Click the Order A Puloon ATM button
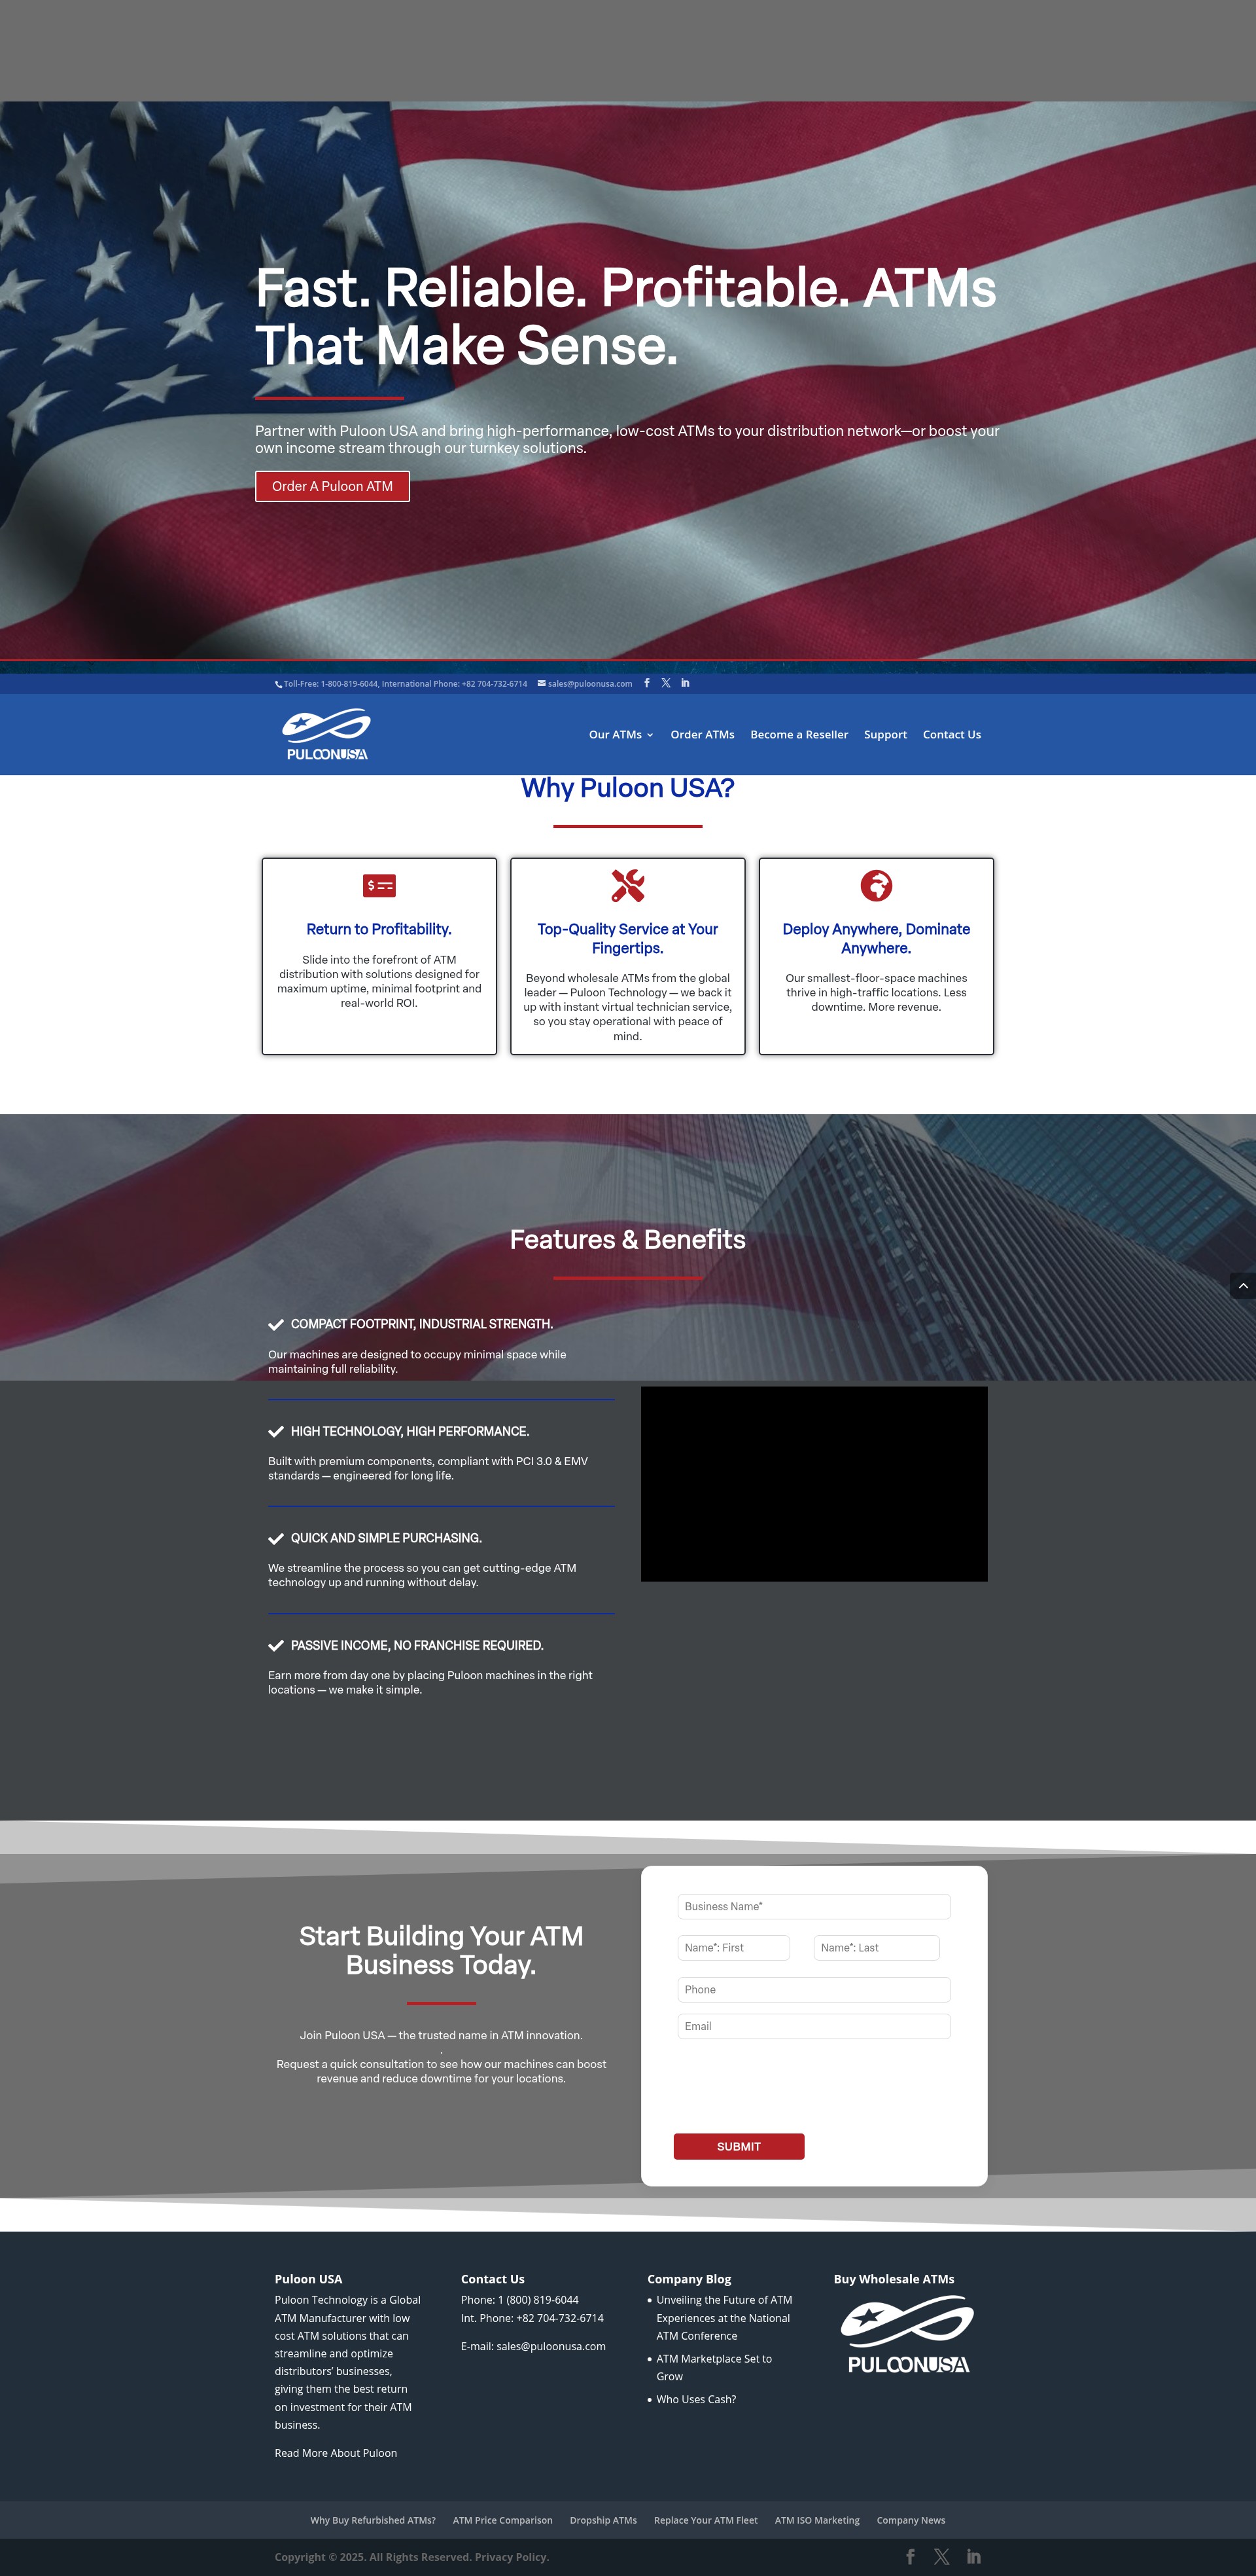 coord(333,486)
